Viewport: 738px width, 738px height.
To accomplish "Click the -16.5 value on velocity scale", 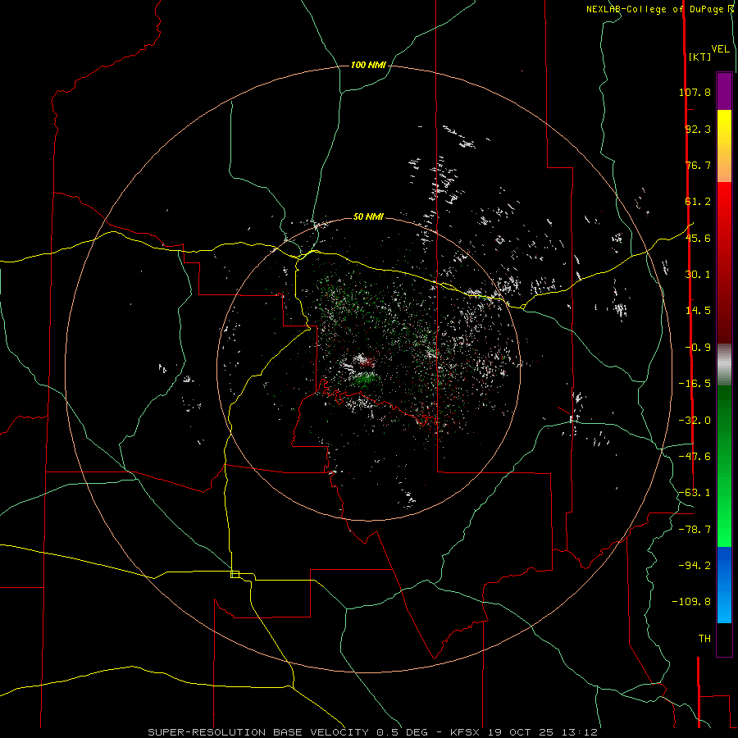I will [695, 384].
